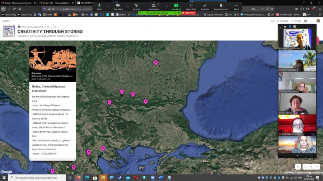The width and height of the screenshot is (323, 181).
Task: Show more bookmarks via the overflow chevron
Action: pos(320,15)
